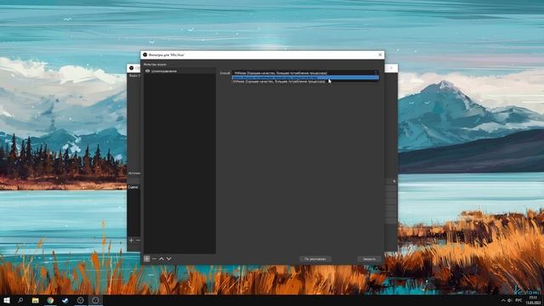
Task: Switch to first OBS taskbar icon
Action: (81, 300)
